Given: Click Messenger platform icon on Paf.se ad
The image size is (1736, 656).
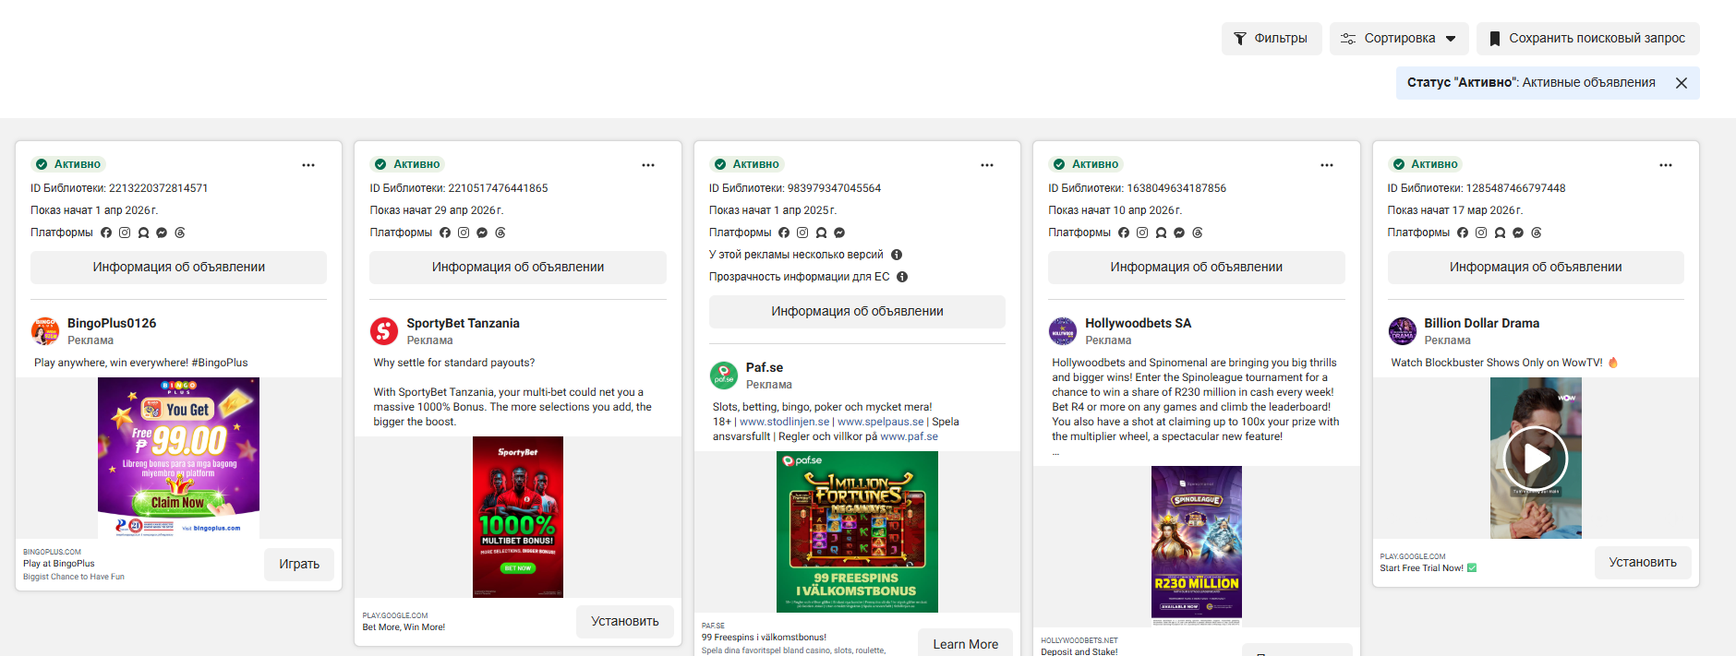Looking at the screenshot, I should (839, 233).
